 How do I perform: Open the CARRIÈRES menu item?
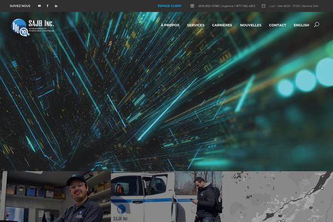pyautogui.click(x=222, y=25)
